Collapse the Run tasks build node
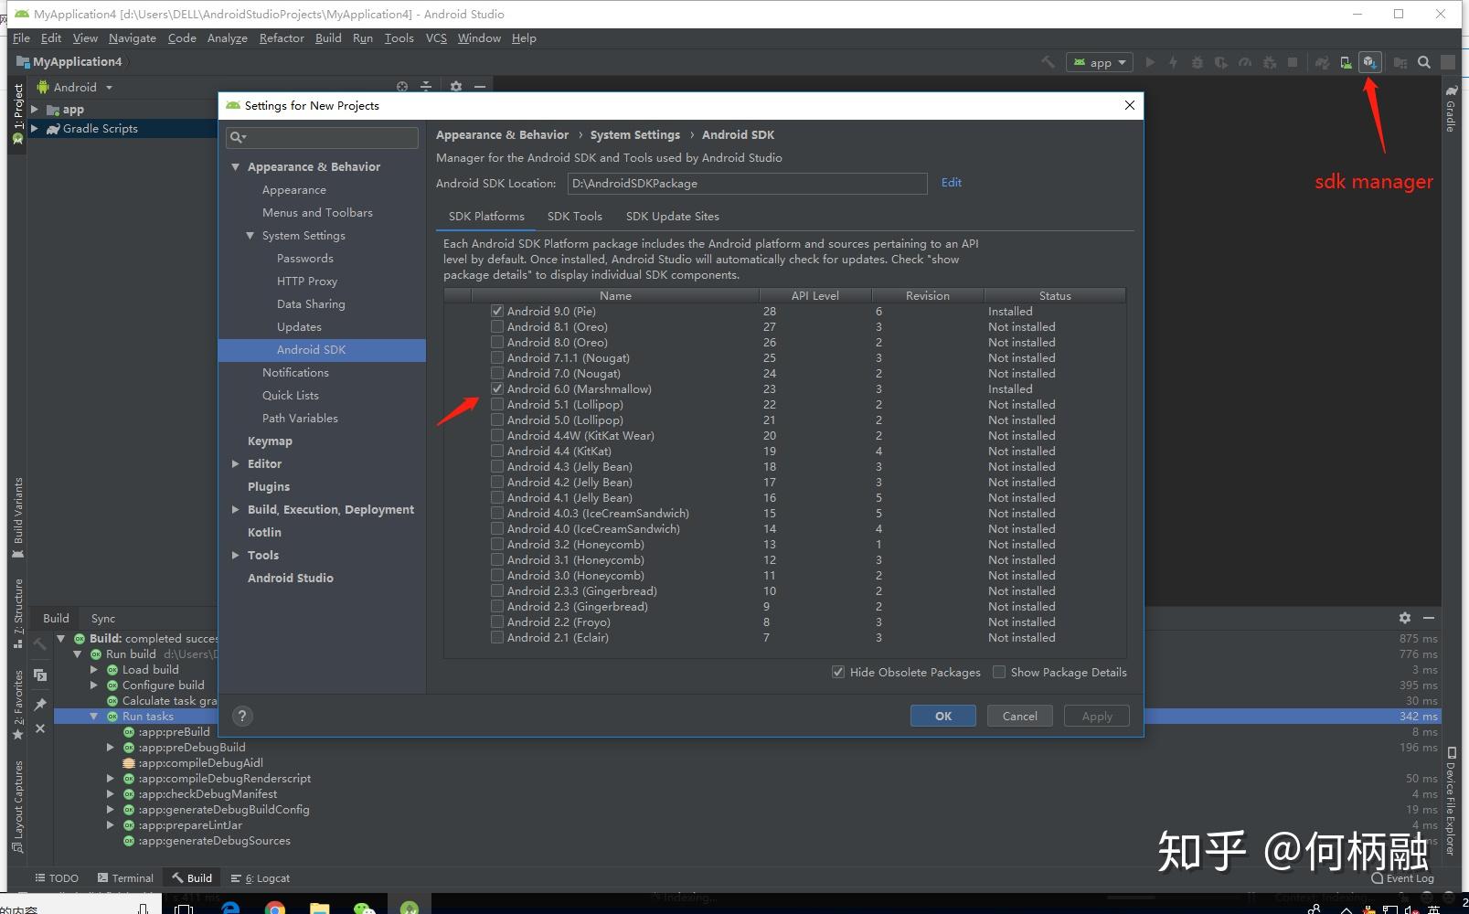1469x914 pixels. 94,716
